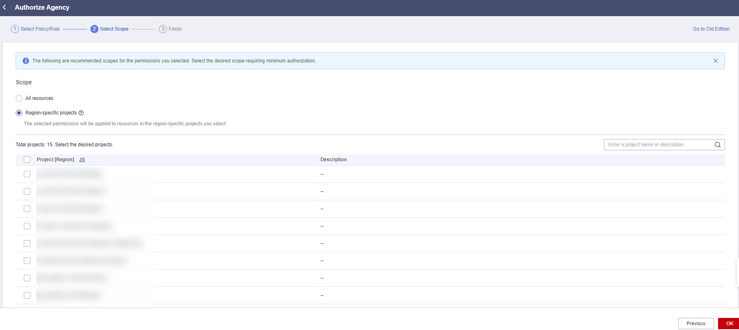Go back using the header arrow icon
This screenshot has width=739, height=330.
tap(4, 7)
